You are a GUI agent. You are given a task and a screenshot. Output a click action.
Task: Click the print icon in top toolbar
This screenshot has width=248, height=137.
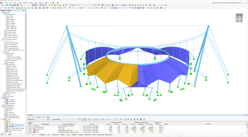coord(18,5)
